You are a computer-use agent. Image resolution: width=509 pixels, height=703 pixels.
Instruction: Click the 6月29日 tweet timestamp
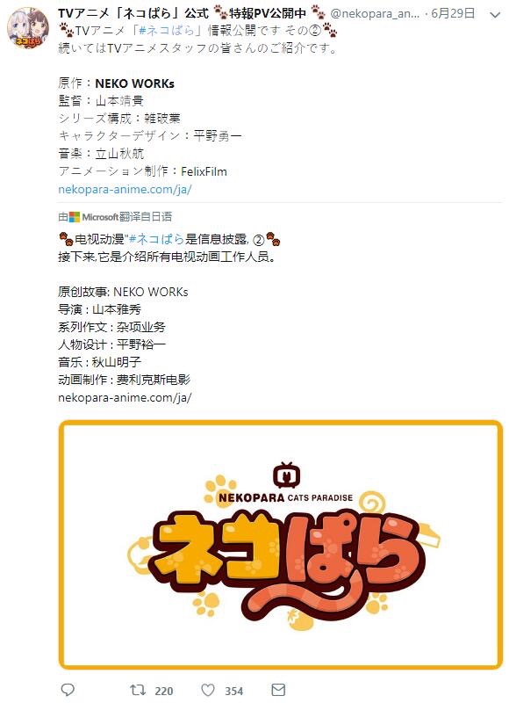[x=453, y=13]
